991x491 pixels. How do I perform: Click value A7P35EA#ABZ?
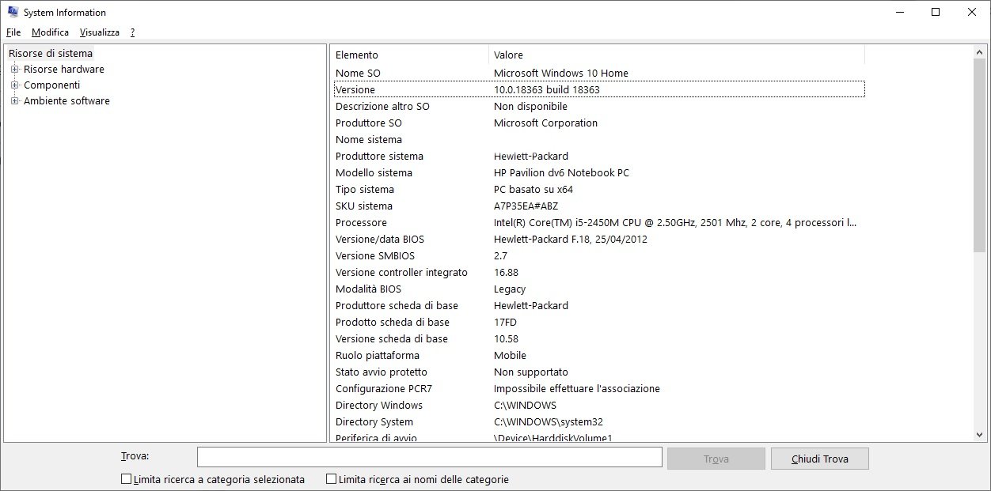tap(526, 206)
